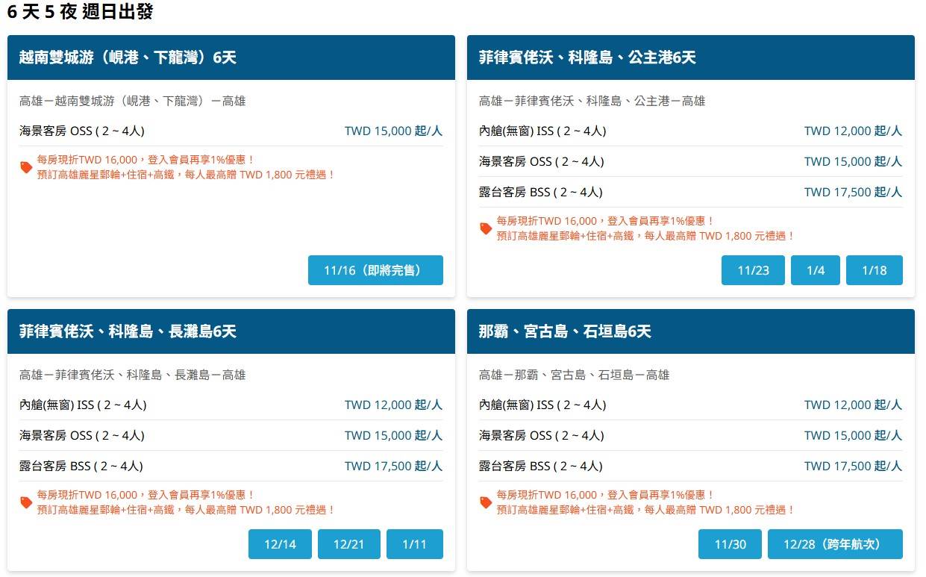This screenshot has width=926, height=577.
Task: Click the orange promo tag icon in the Vietnam card
Action: [26, 167]
